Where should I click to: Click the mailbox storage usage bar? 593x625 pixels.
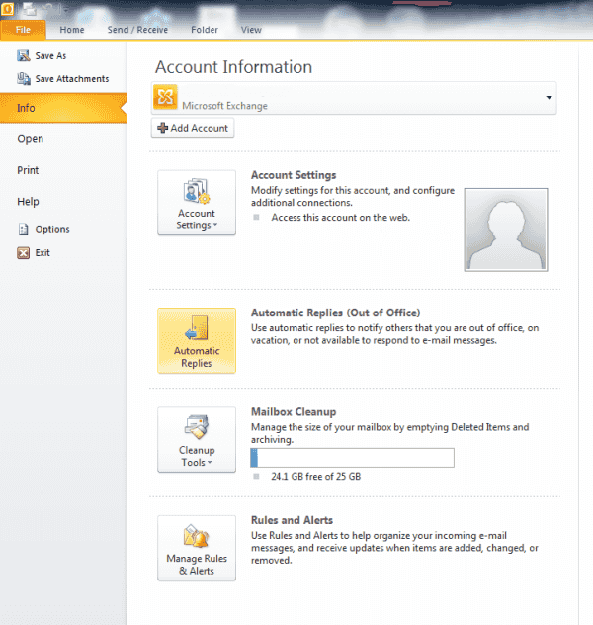352,458
